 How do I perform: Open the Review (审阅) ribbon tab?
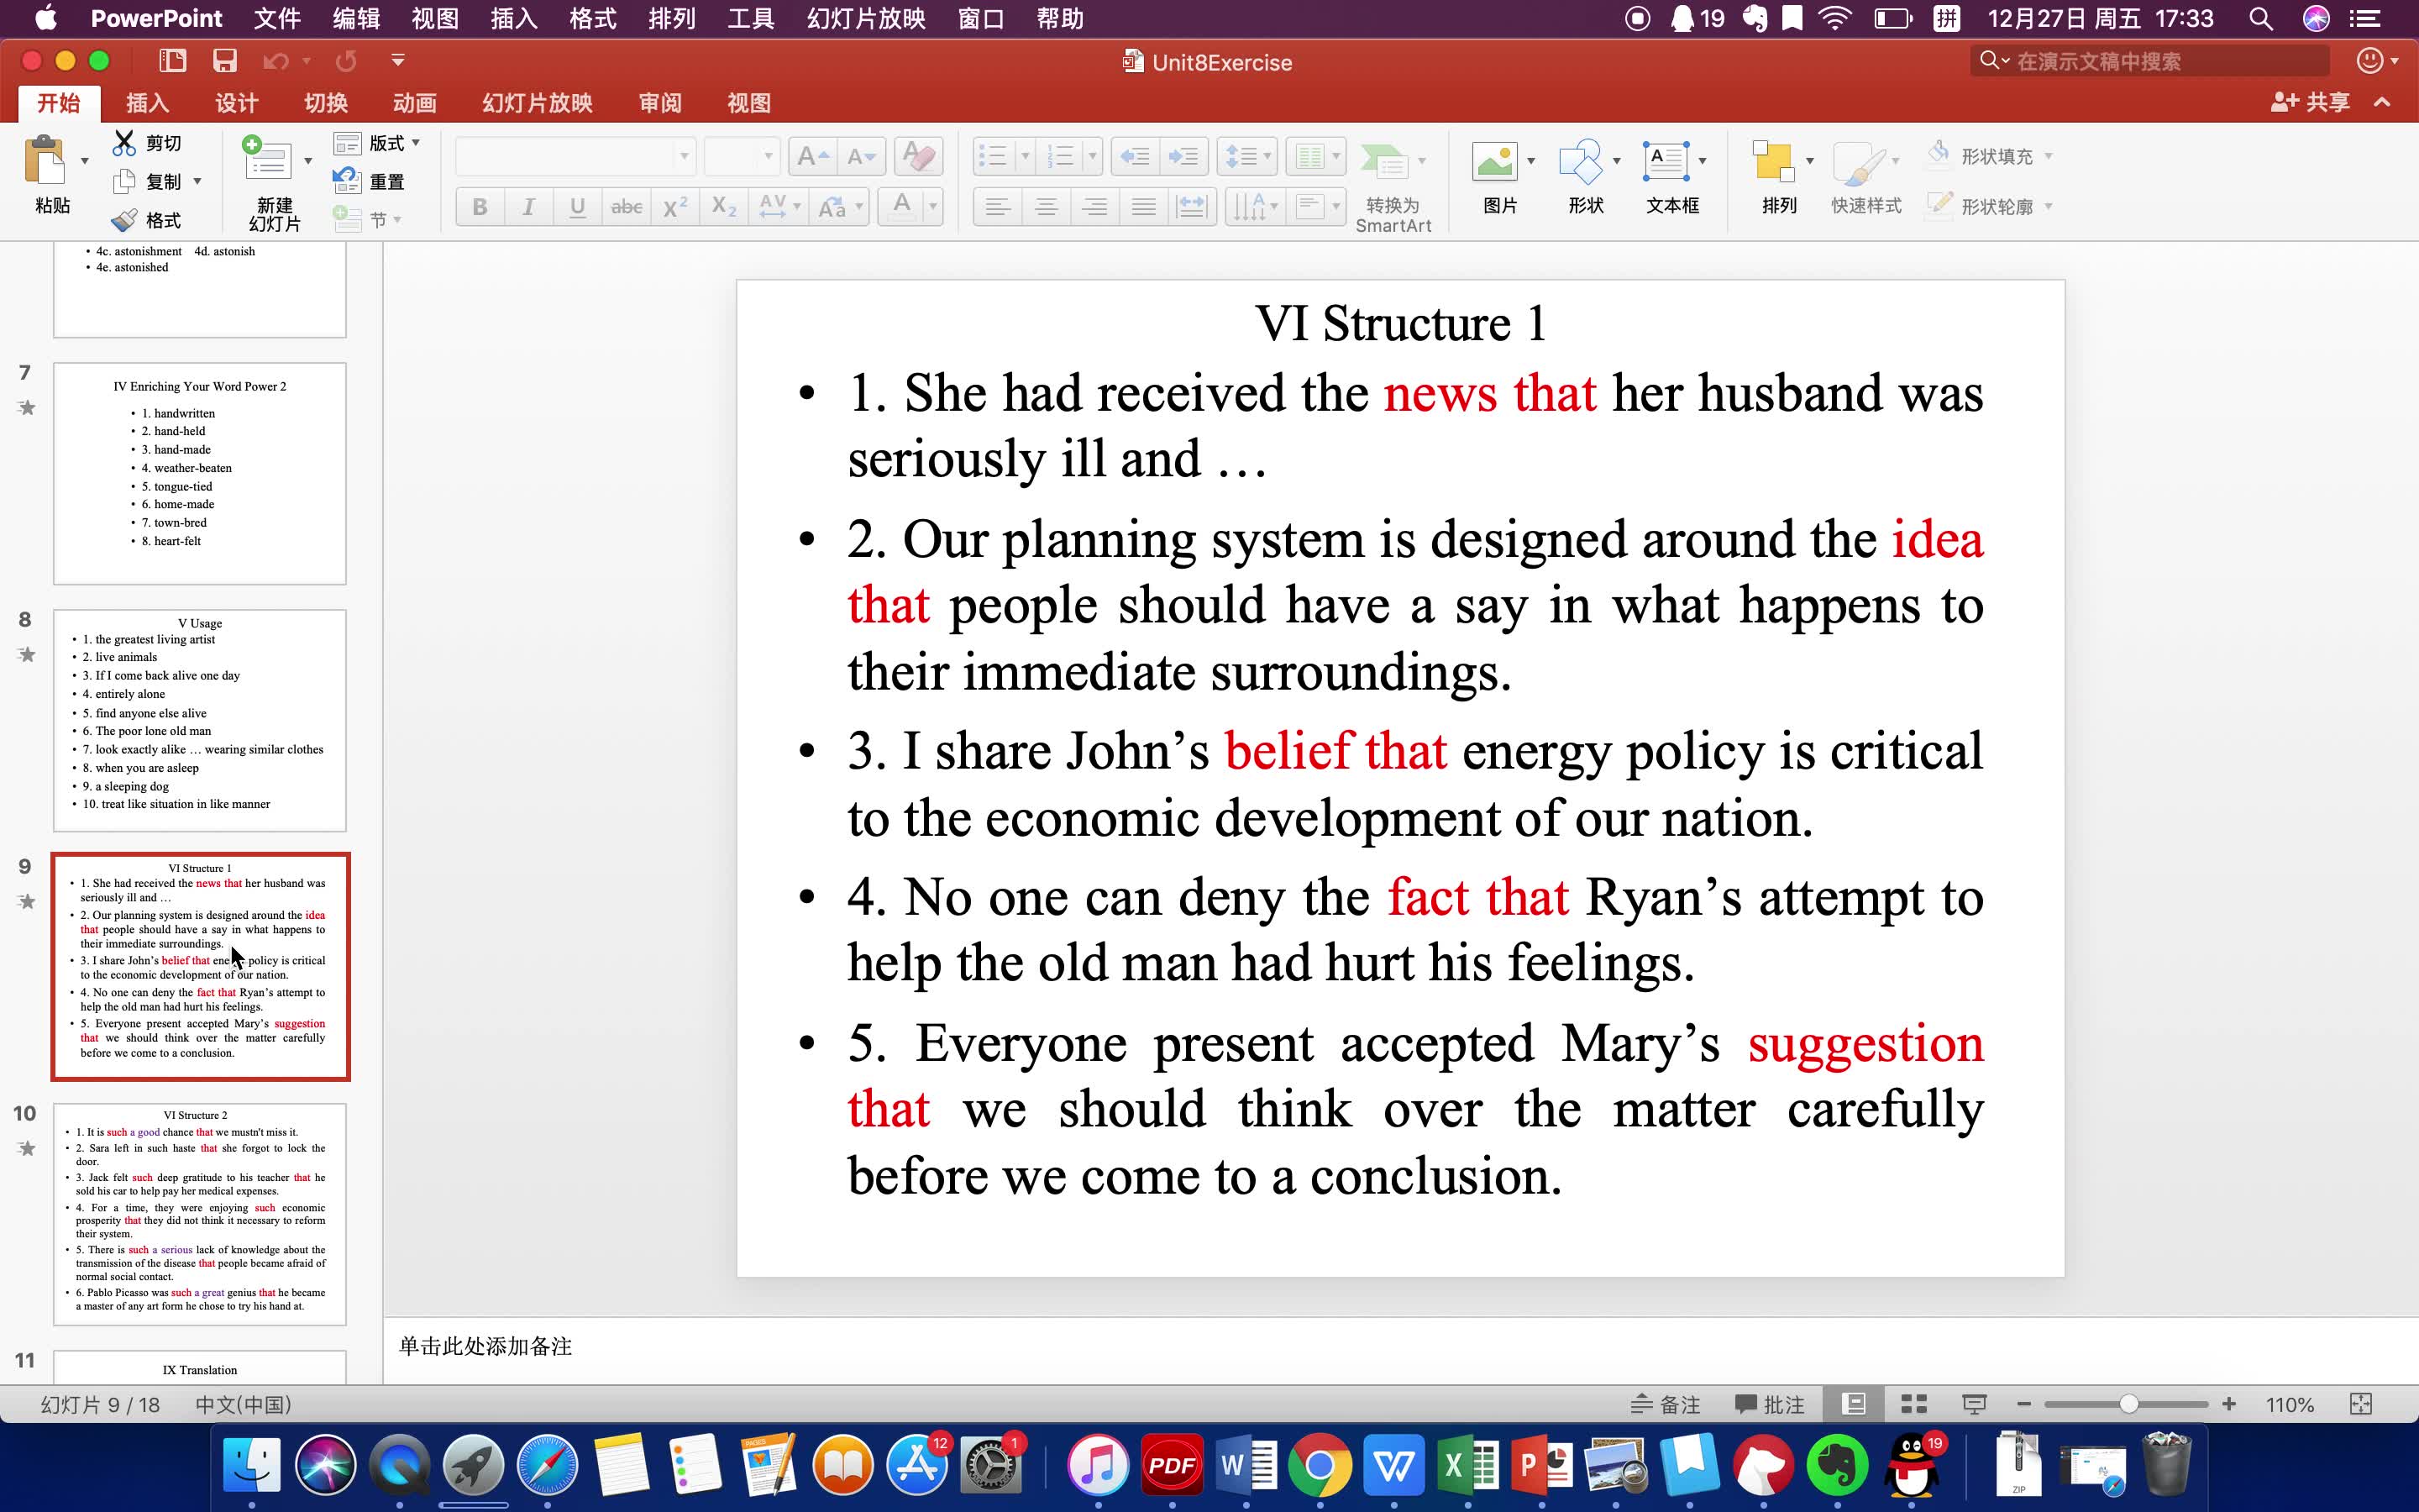pos(659,103)
